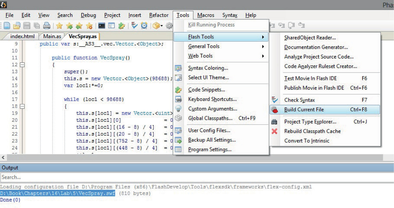
Task: Open the command prompt console icon
Action: pos(102,25)
